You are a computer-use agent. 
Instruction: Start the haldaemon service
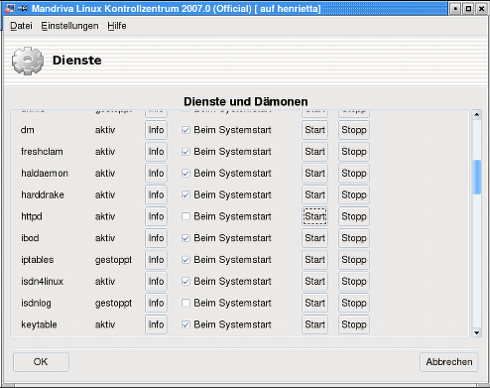click(314, 174)
